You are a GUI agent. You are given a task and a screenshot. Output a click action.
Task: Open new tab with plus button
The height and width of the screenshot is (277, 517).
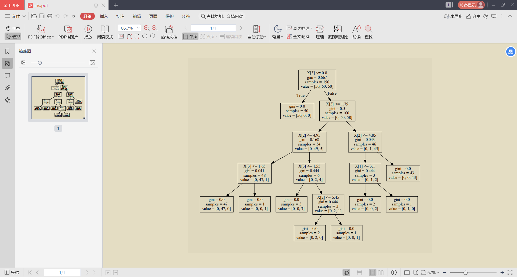click(x=116, y=5)
